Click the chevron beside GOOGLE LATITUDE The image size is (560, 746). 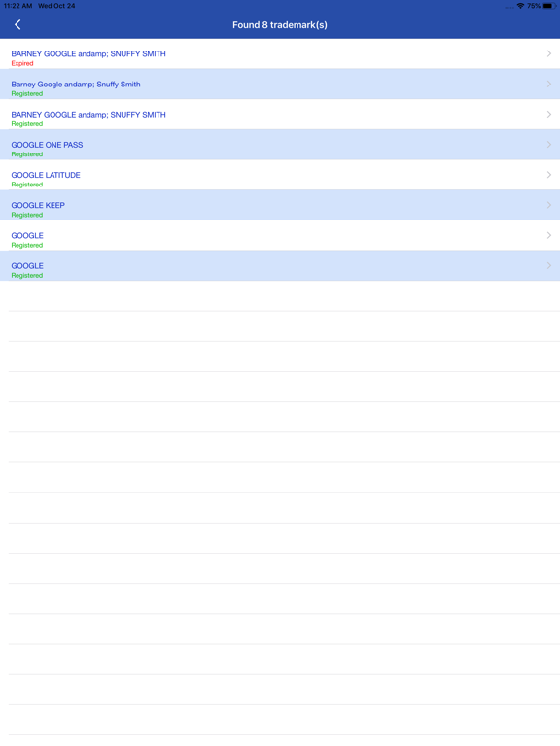tap(548, 175)
